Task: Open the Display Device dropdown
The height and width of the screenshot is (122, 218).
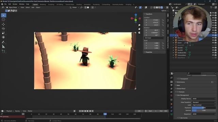Action: pos(204,99)
